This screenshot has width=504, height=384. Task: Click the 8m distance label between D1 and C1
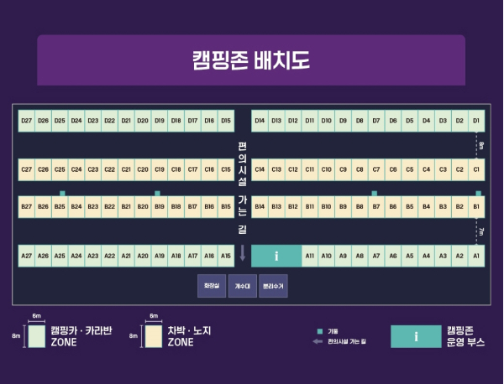481,145
